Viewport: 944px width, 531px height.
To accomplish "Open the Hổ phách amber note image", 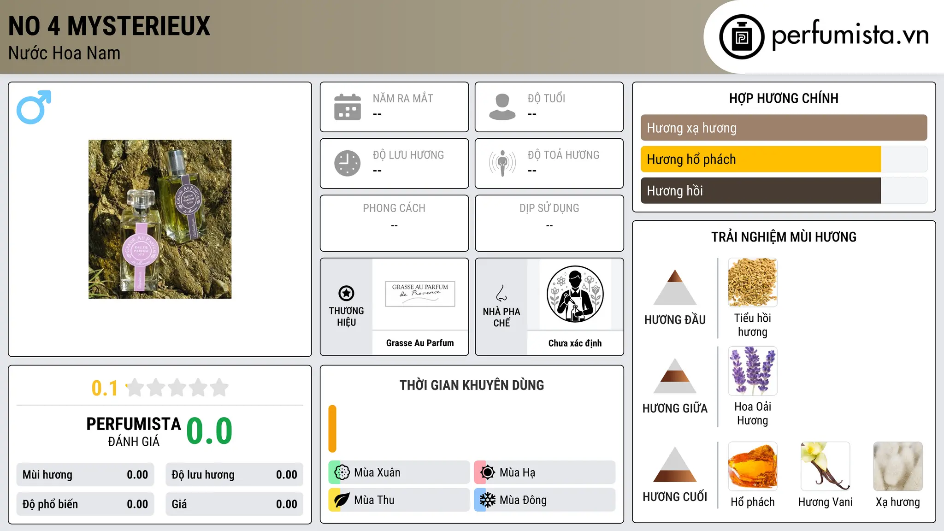I will point(753,466).
